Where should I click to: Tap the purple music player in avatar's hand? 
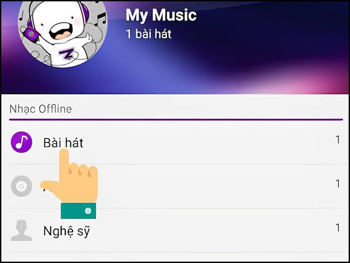32,35
